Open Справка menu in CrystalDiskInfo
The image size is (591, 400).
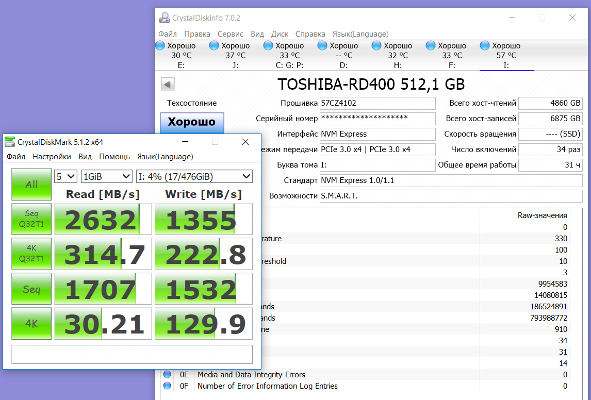(310, 34)
